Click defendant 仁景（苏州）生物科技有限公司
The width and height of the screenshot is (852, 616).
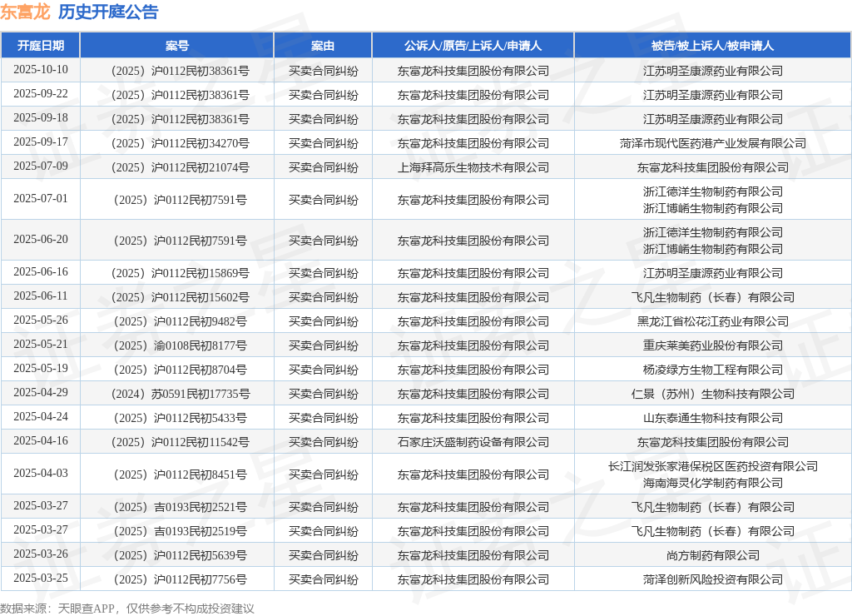click(x=712, y=394)
